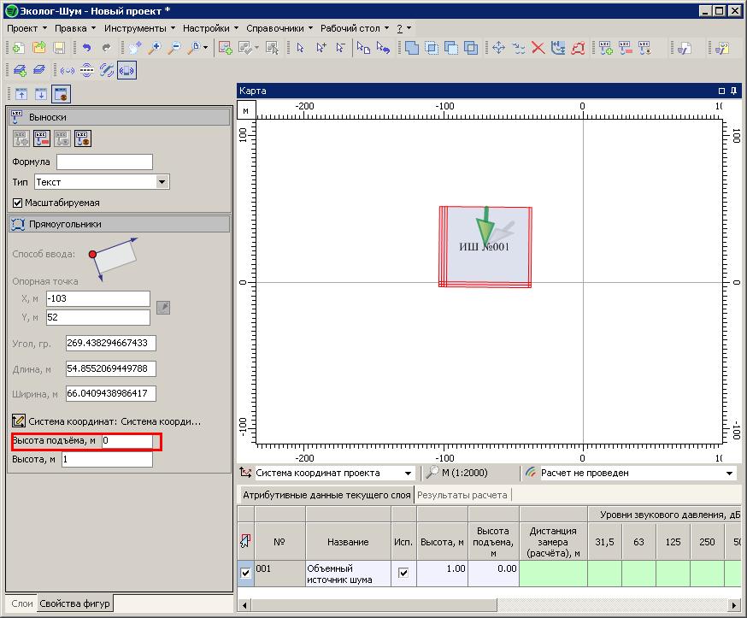Toggle the Масштабируемая checkbox
747x618 pixels.
click(x=18, y=203)
